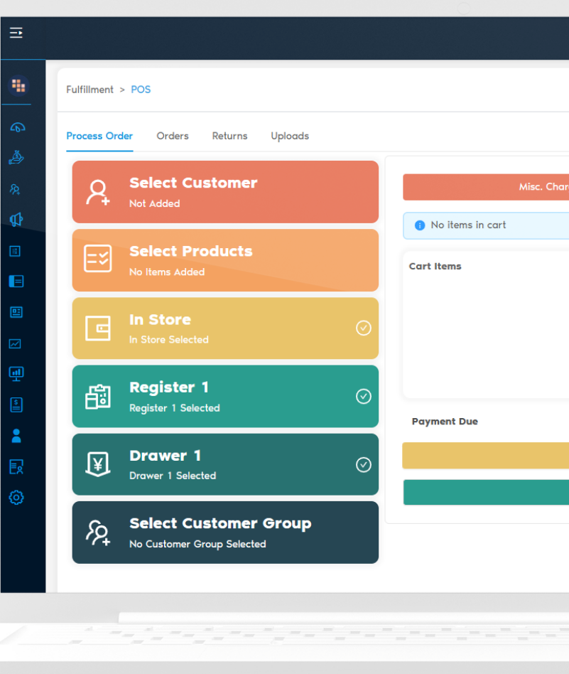
Task: Click the Fulfillment breadcrumb link
Action: [90, 90]
